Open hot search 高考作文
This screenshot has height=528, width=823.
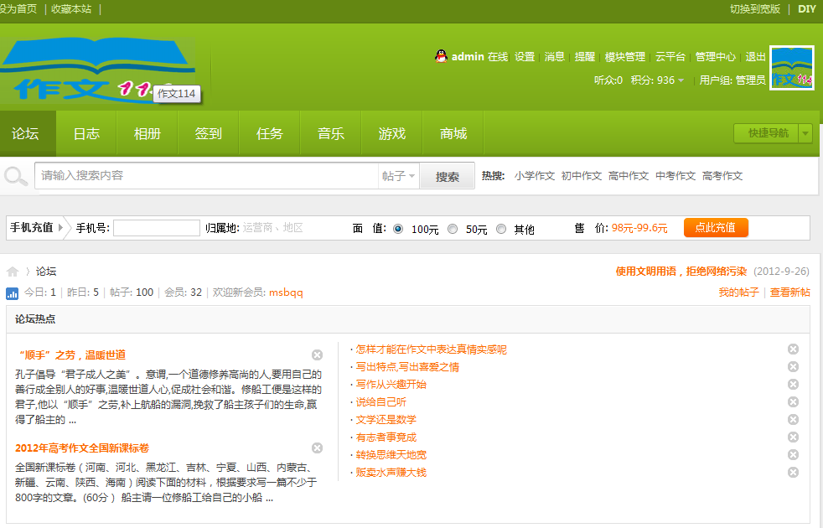pos(722,176)
